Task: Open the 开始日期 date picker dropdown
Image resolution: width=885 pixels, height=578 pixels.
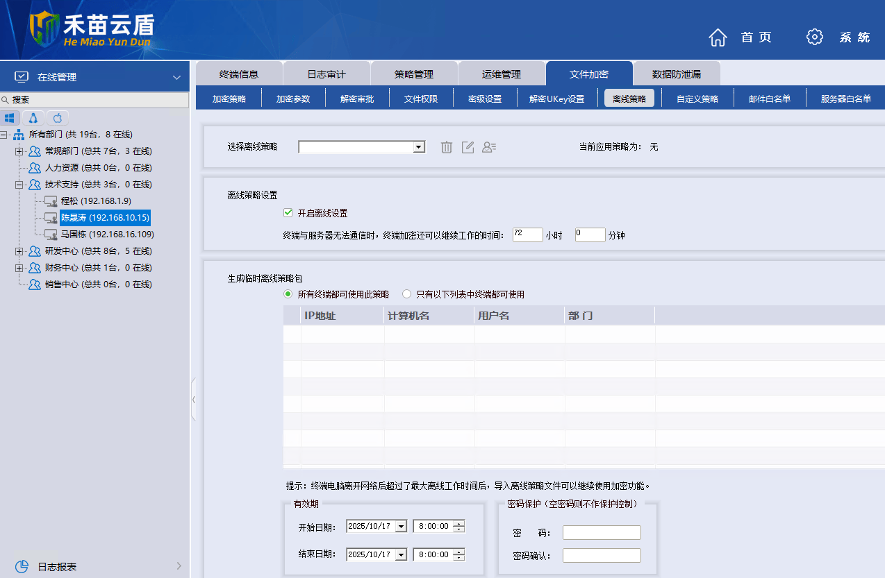Action: pyautogui.click(x=400, y=527)
